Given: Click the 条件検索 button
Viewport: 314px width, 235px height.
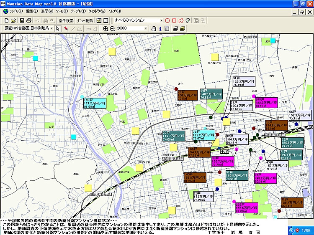Looking at the screenshot, I should point(66,20).
